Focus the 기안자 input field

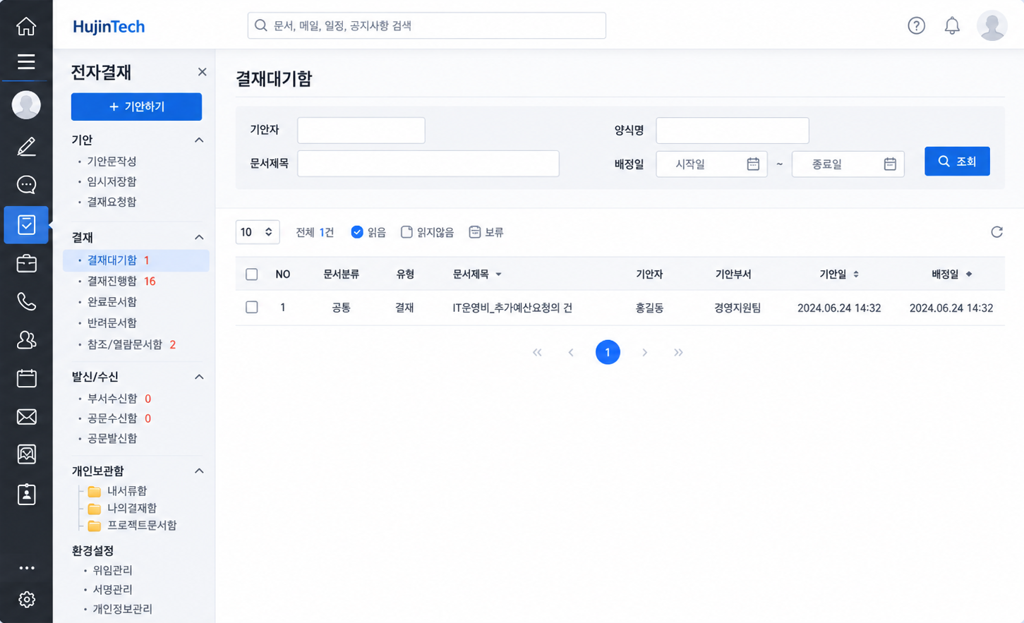click(x=361, y=131)
